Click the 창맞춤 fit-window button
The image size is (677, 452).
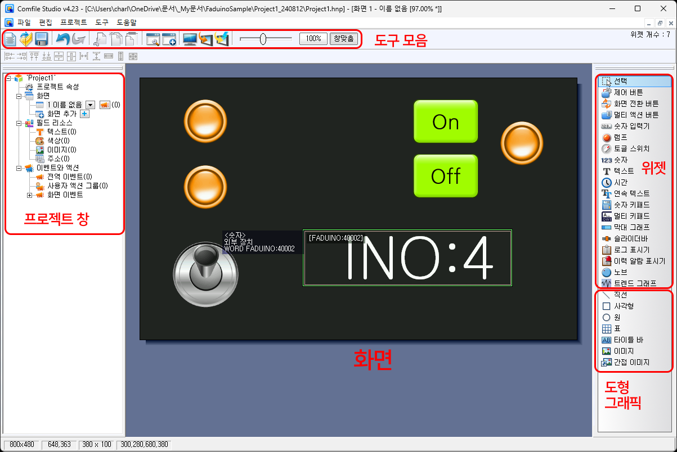[343, 39]
